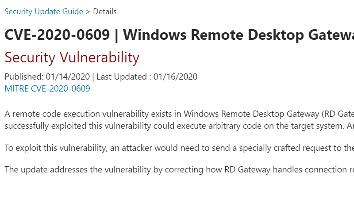Click the pipe separator in the title
The width and height of the screenshot is (354, 199).
(116, 36)
